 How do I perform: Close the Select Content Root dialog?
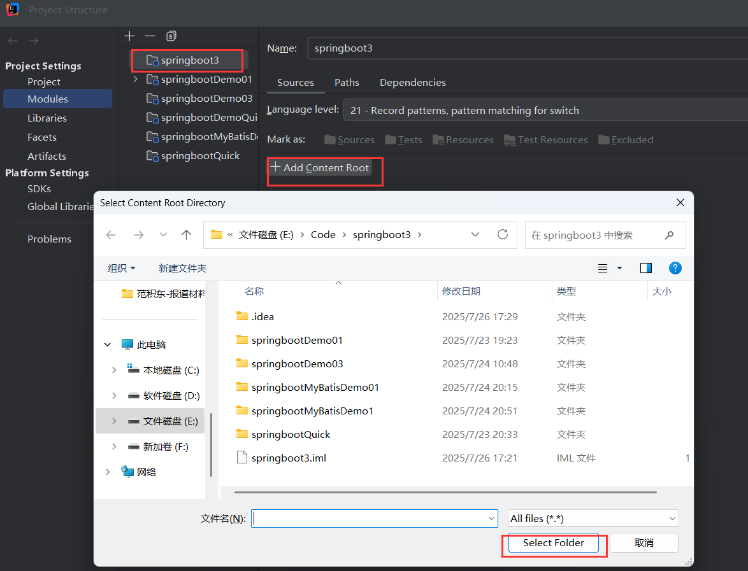pos(680,202)
